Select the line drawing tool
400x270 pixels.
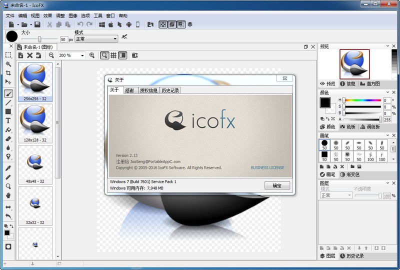click(x=8, y=102)
